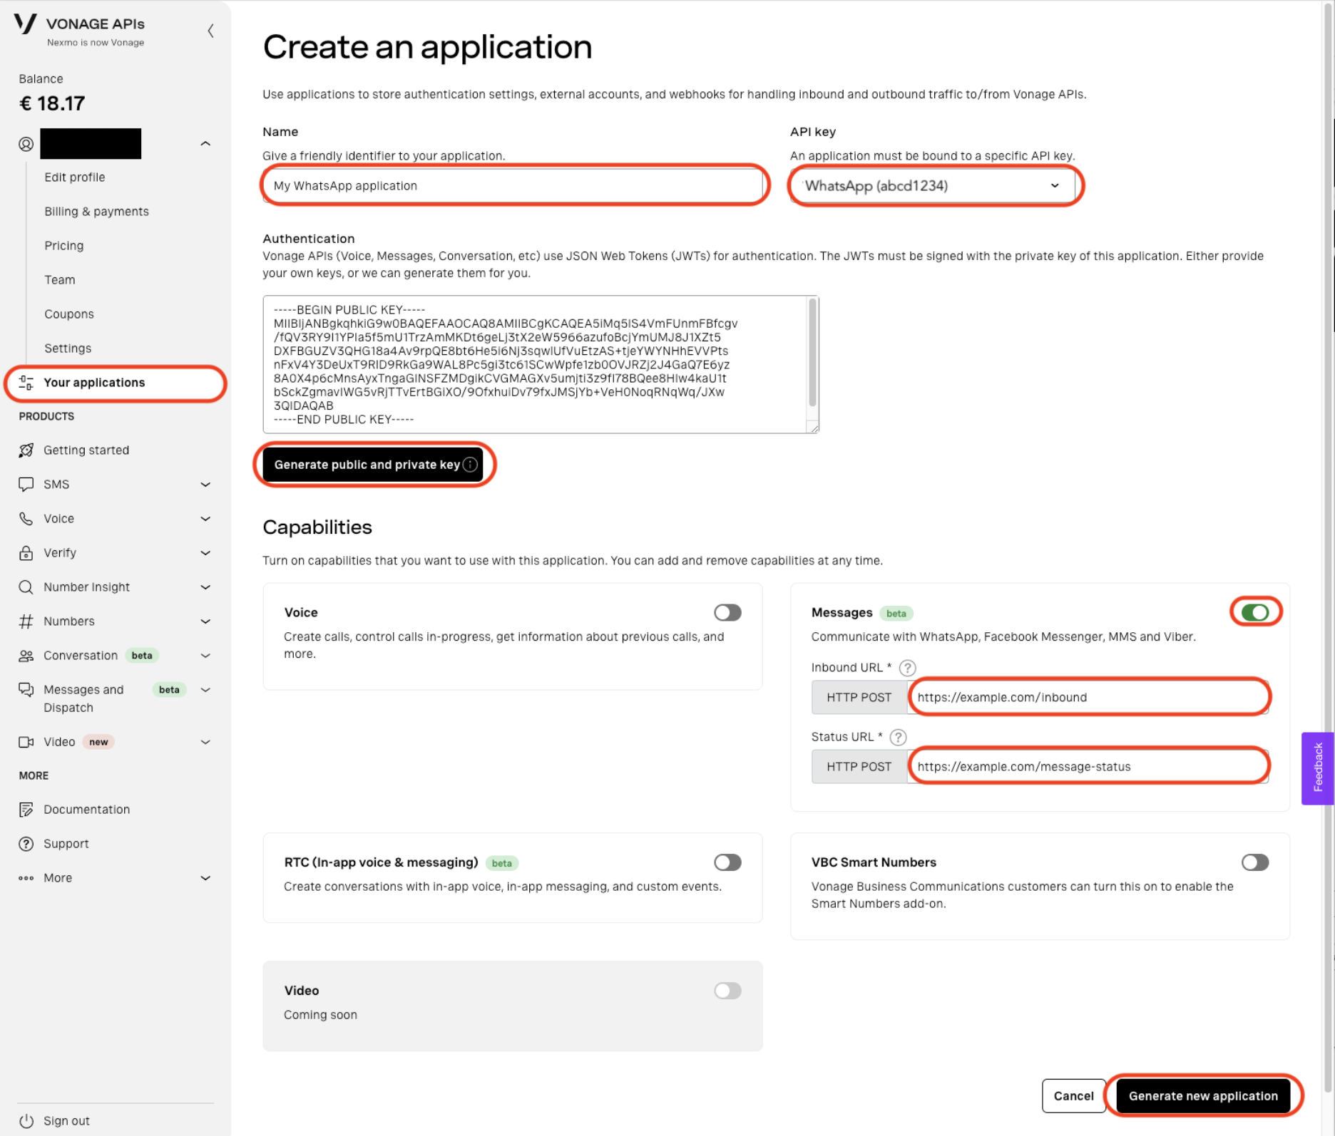This screenshot has height=1136, width=1335.
Task: Click the Getting started rocket icon
Action: click(x=26, y=450)
